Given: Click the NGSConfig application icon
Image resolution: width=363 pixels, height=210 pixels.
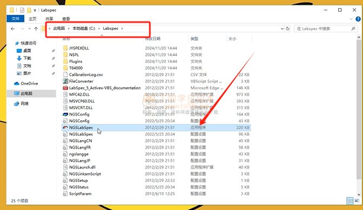Looking at the screenshot, I should (65, 114).
